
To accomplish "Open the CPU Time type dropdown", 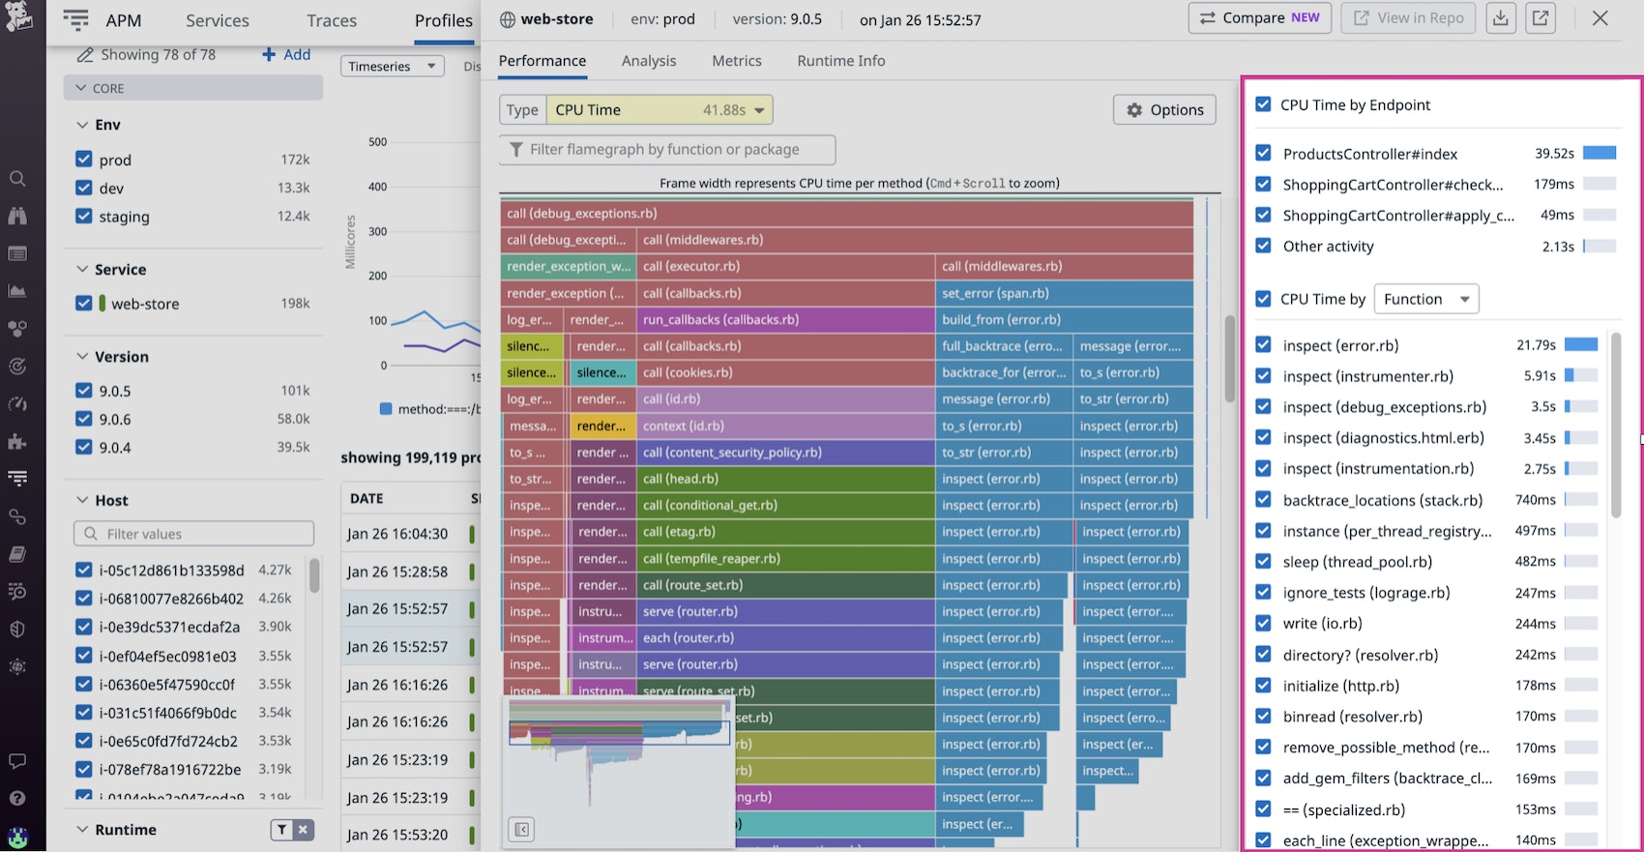I will point(659,110).
